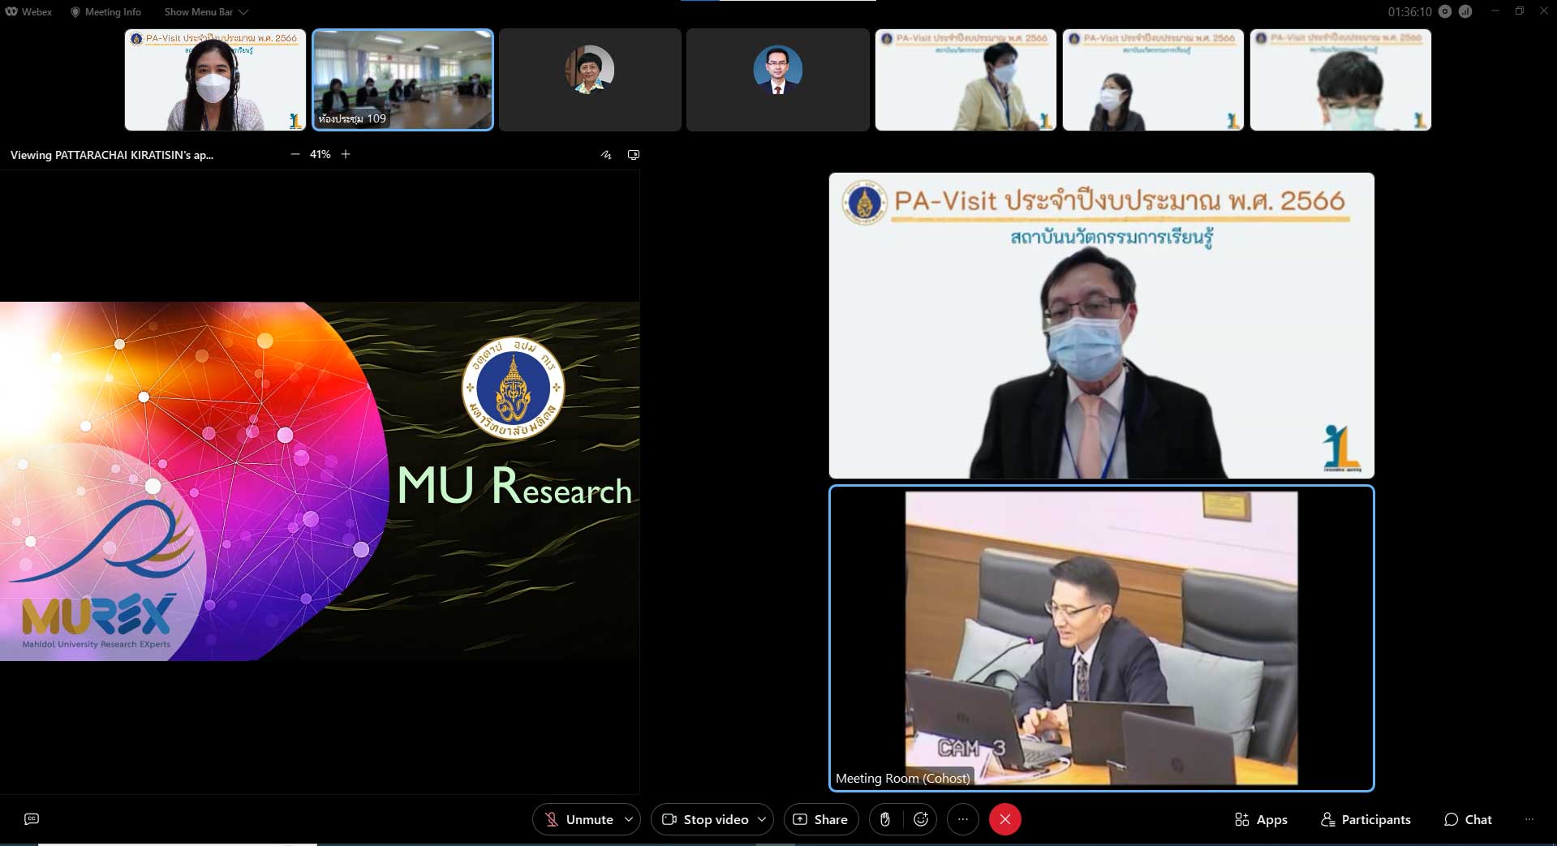Toggle the Participants panel

point(1366,819)
